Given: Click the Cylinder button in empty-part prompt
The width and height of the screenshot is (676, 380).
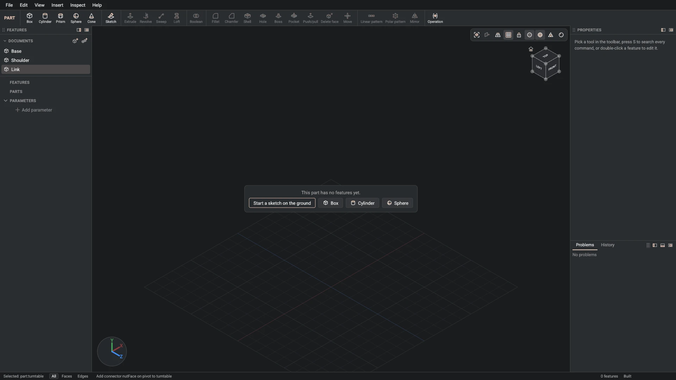Looking at the screenshot, I should tap(362, 203).
